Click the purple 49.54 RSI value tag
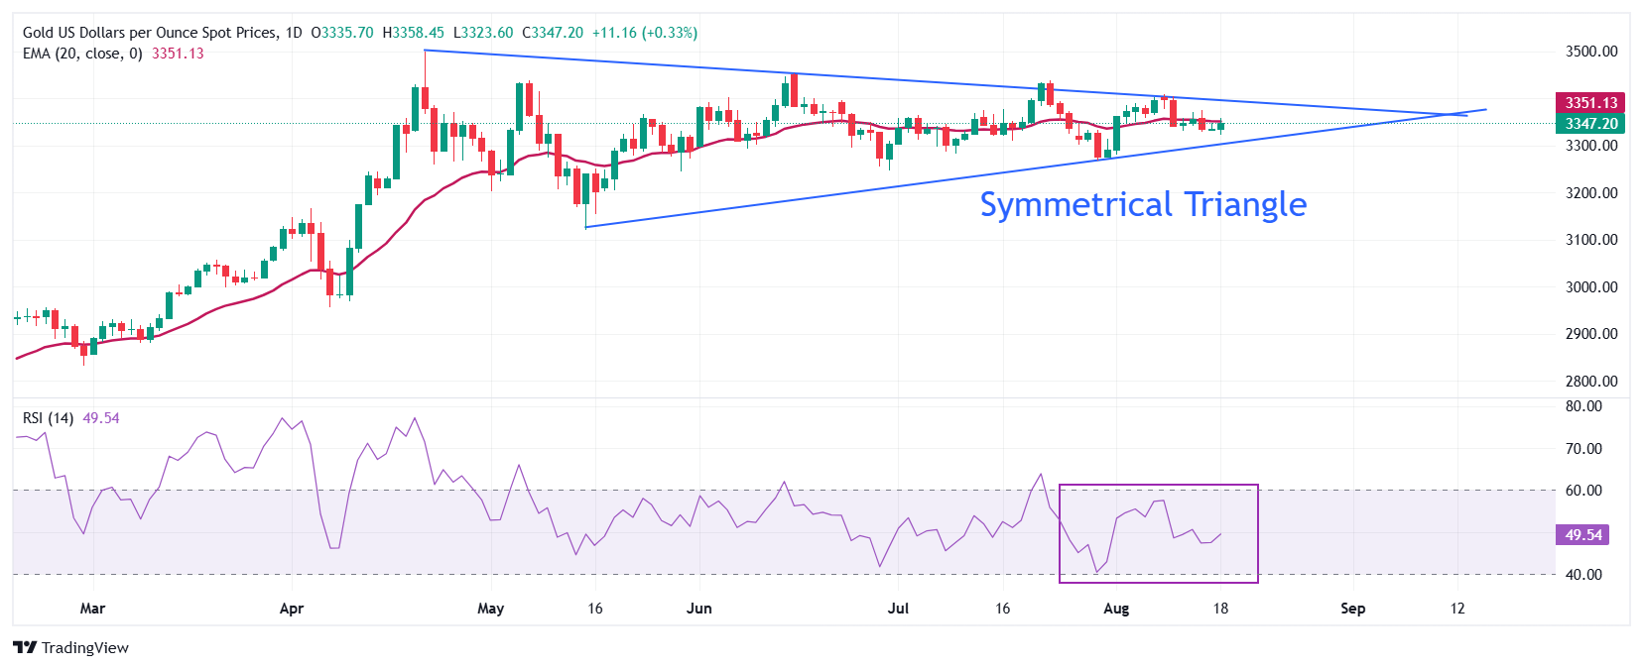1643x669 pixels. click(x=1582, y=535)
